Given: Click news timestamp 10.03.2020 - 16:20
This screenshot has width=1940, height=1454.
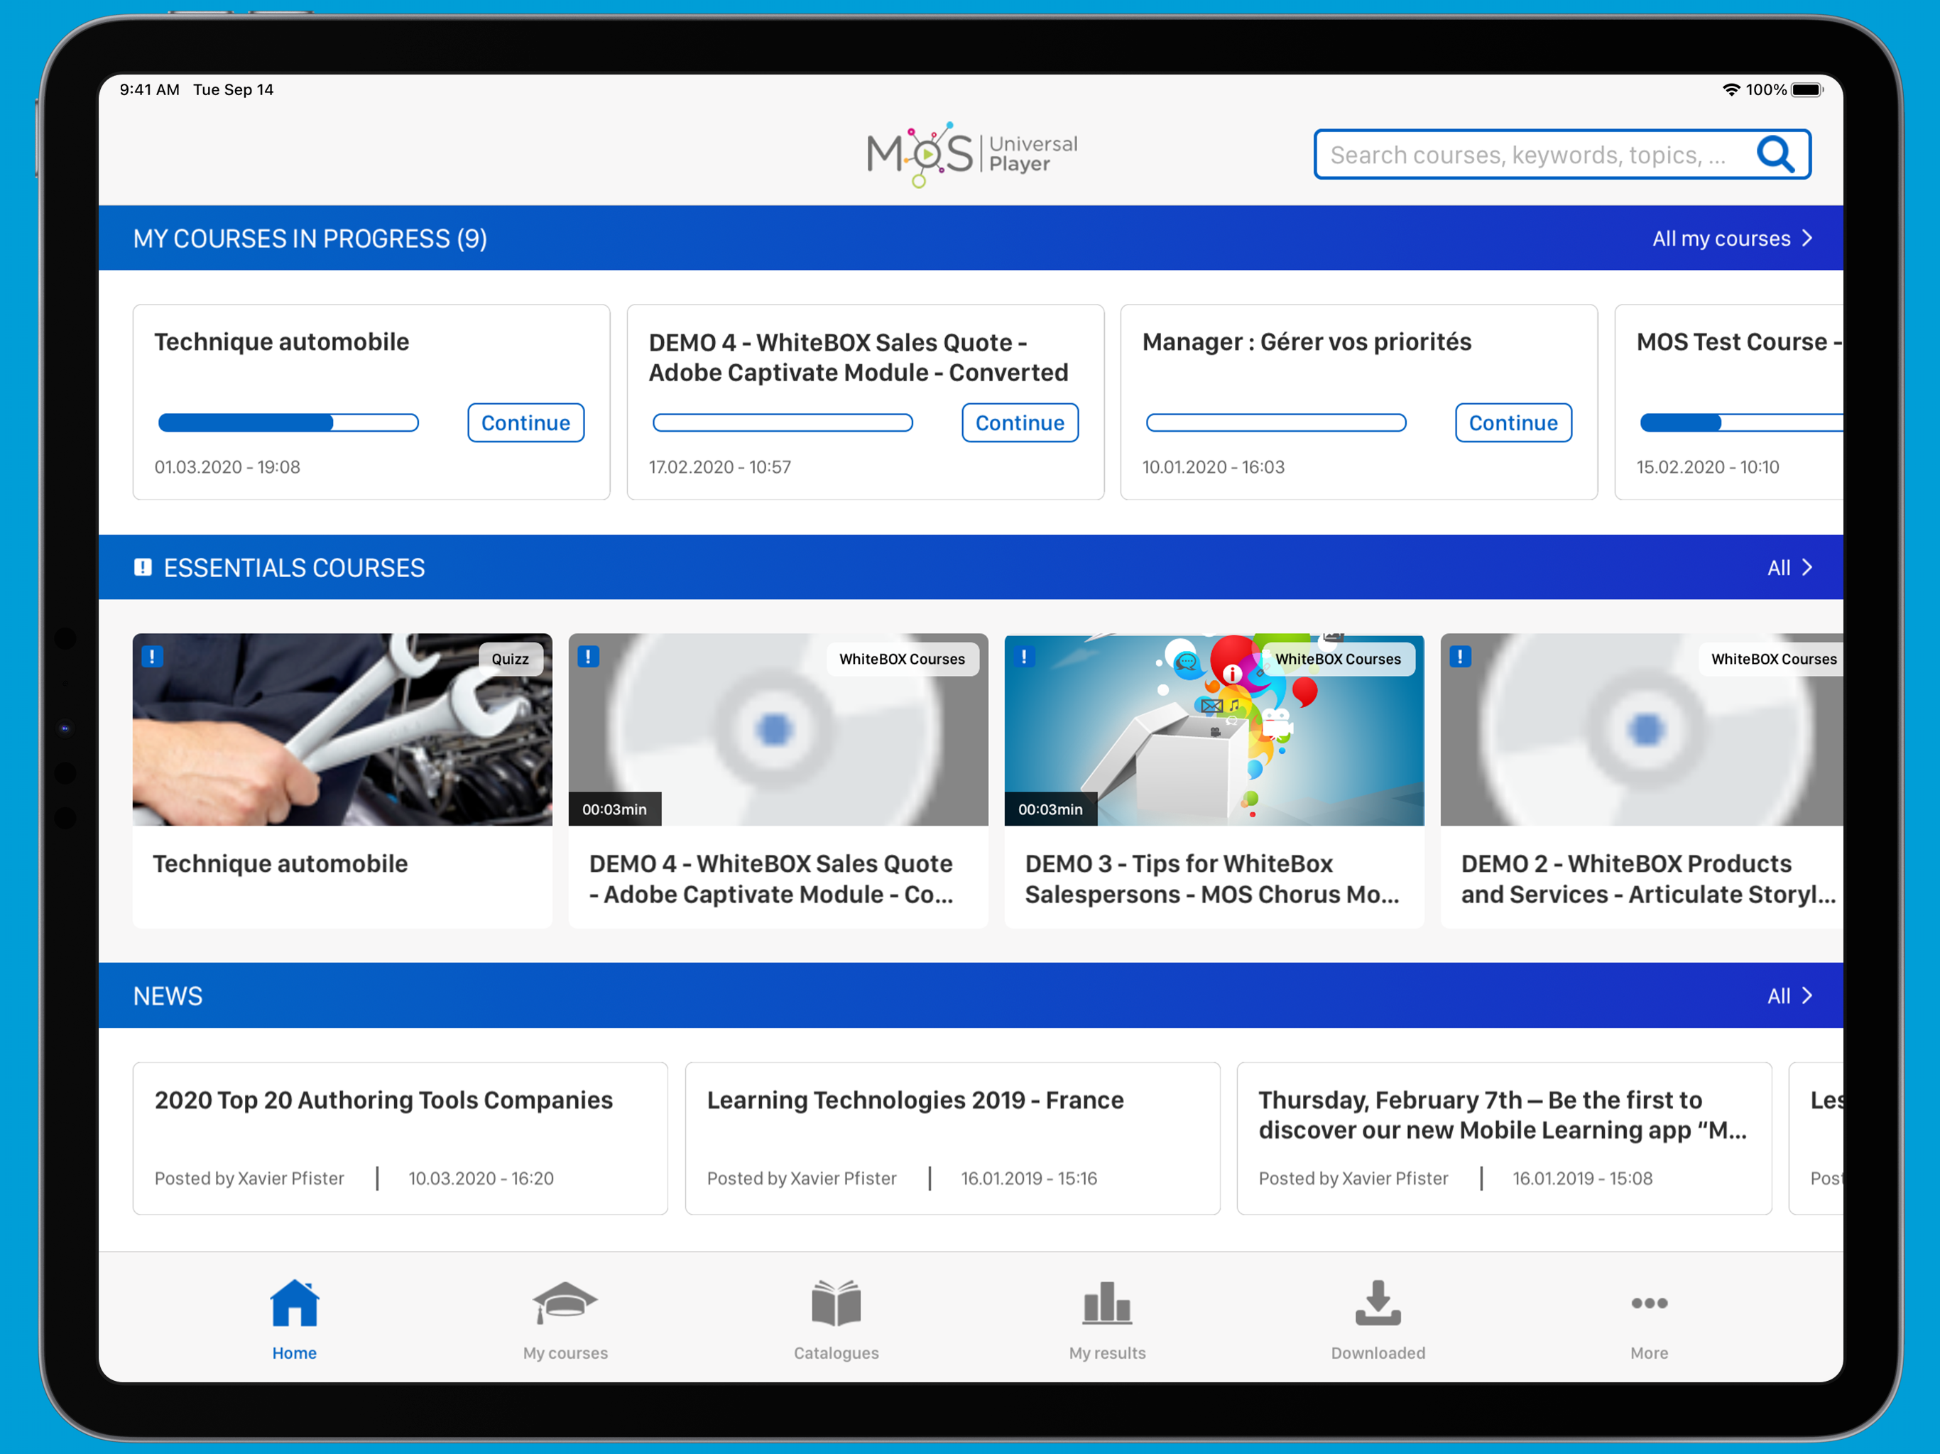Looking at the screenshot, I should coord(481,1178).
